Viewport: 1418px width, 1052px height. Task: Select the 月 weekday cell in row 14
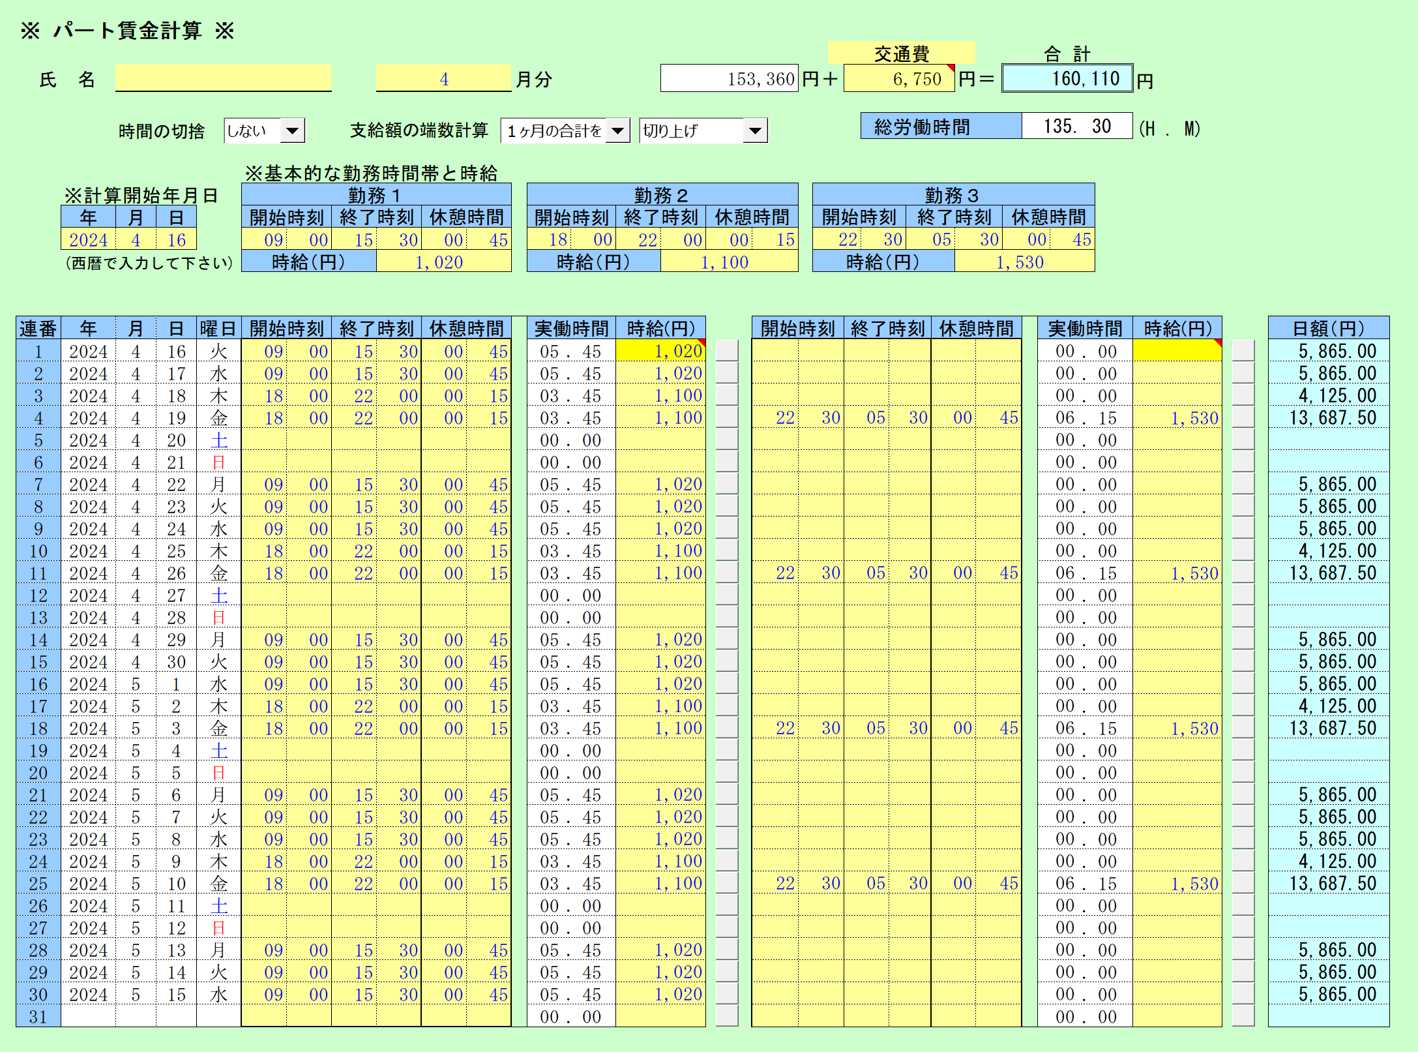tap(218, 639)
